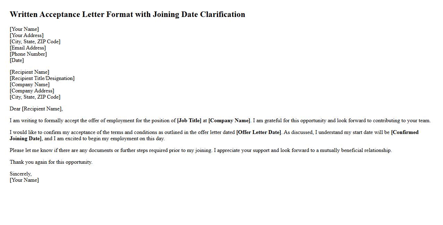
Task: Click the 'Please let me know' paragraph
Action: click(200, 150)
